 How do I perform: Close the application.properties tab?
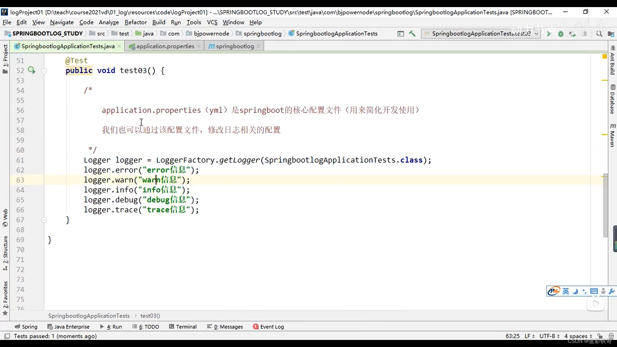(x=199, y=46)
